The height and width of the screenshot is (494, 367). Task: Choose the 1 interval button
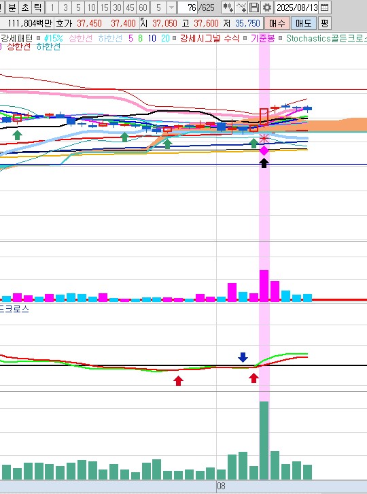pyautogui.click(x=52, y=7)
